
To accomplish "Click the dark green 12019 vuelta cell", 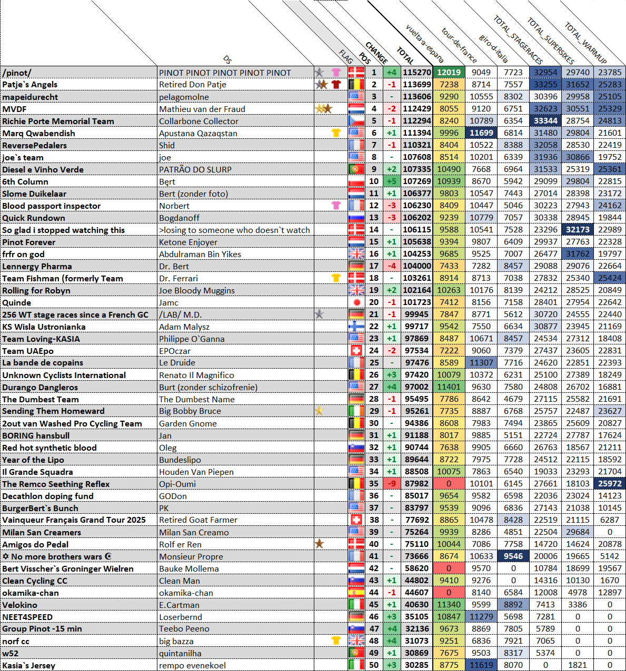I will click(x=449, y=73).
